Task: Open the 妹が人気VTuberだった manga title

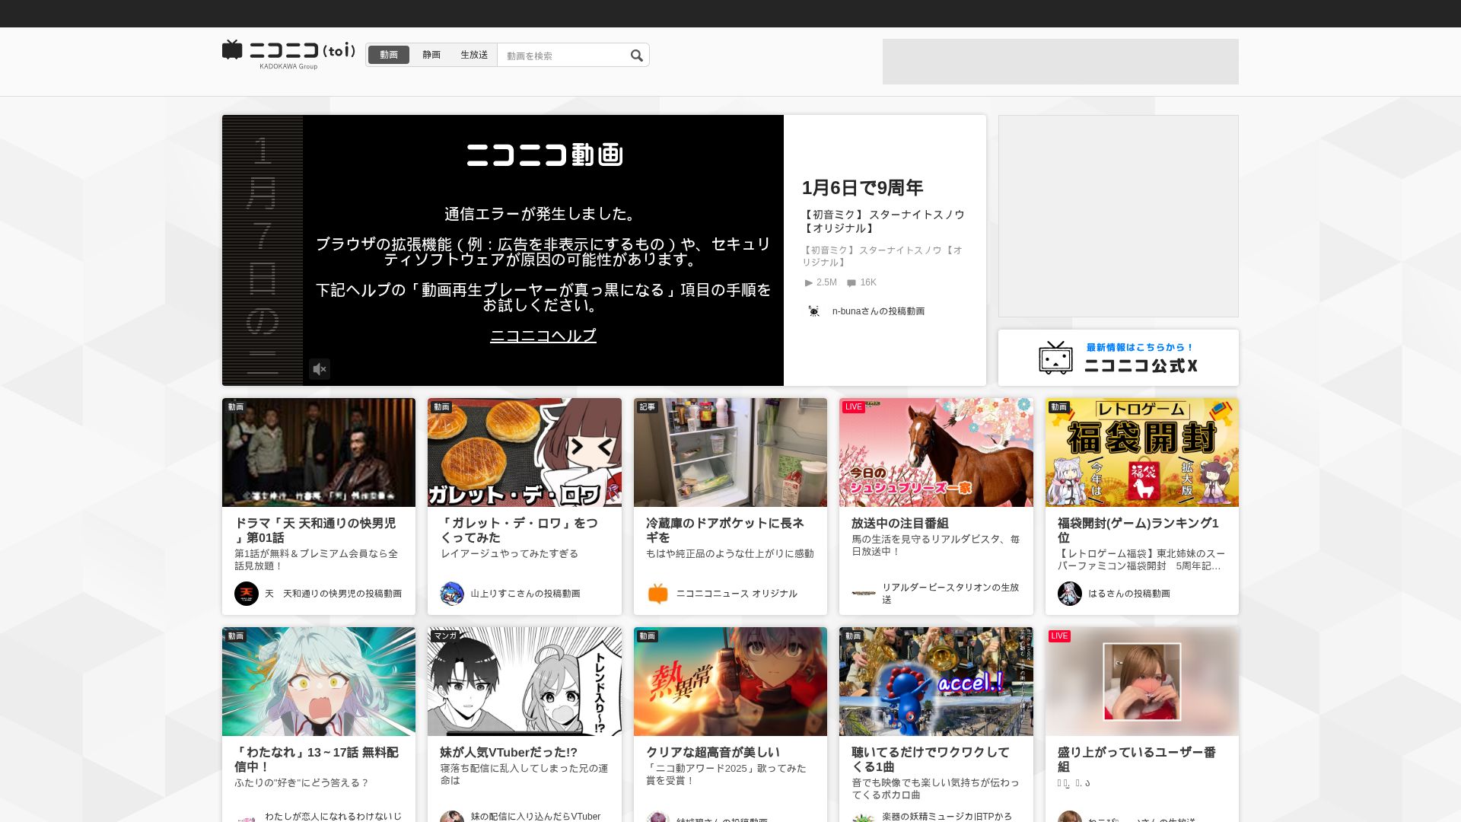Action: tap(508, 752)
